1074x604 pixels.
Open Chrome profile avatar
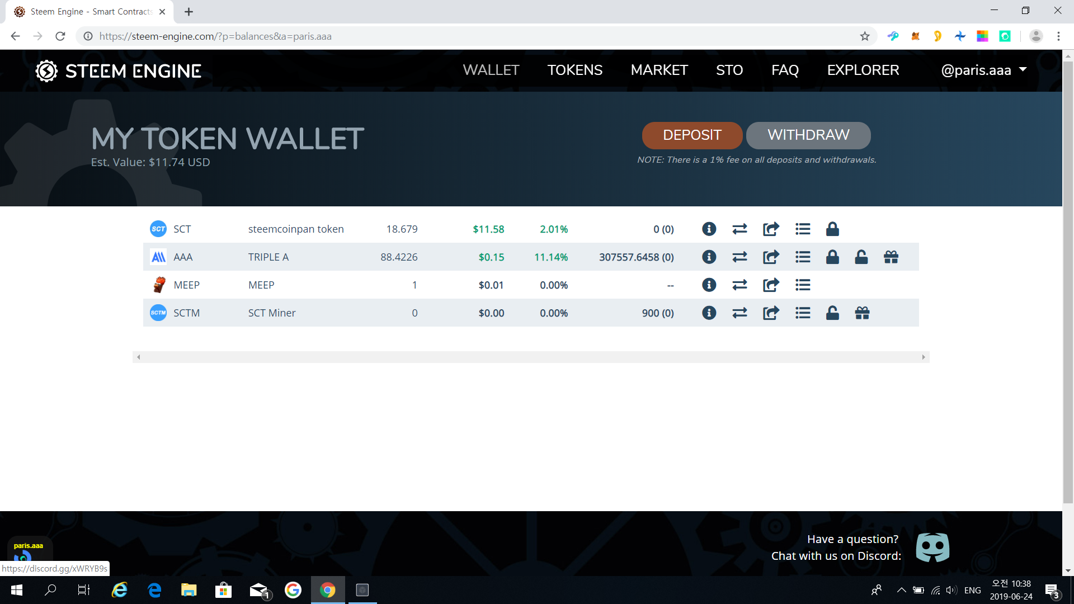click(1036, 36)
